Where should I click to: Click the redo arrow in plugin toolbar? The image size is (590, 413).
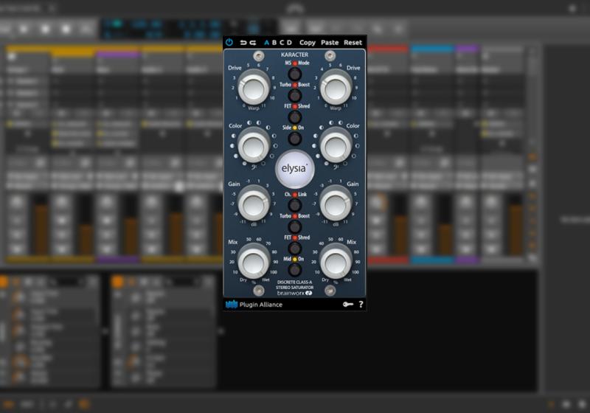[x=253, y=43]
